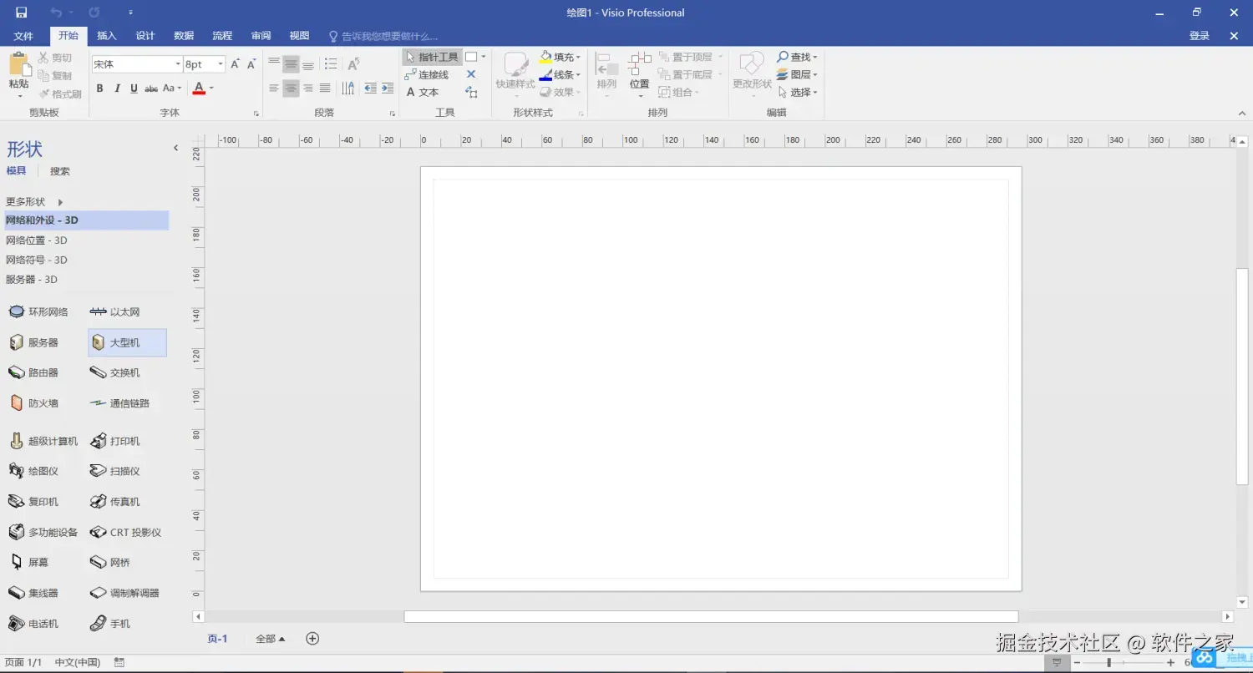Select the 多功能设备 multifunction device shape
Viewport: 1253px width, 673px height.
coord(43,532)
